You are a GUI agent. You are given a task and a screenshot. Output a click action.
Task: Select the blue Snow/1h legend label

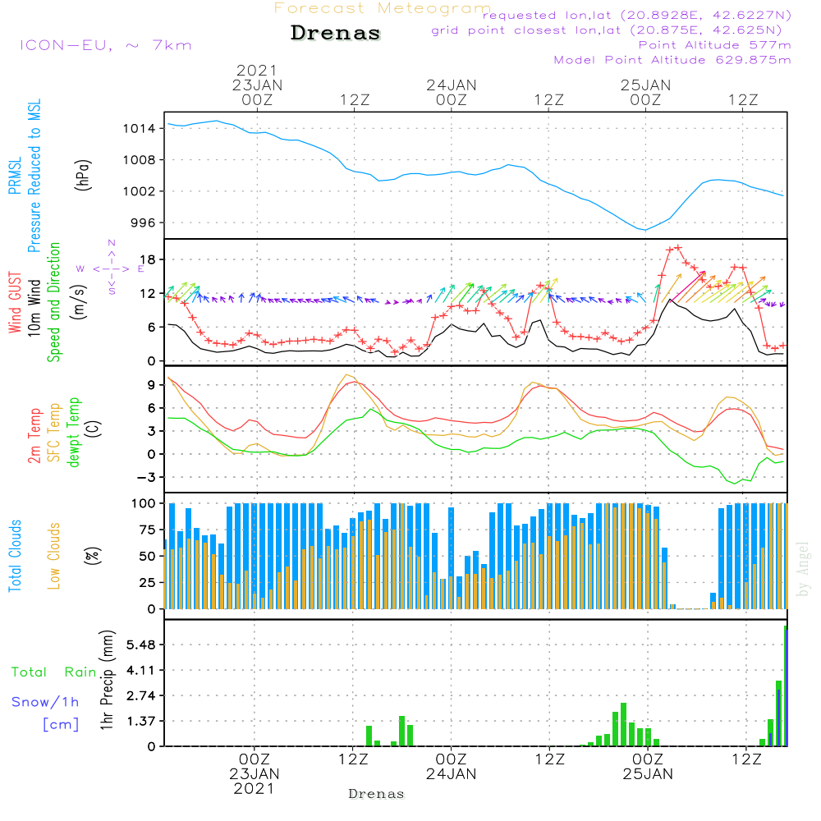pos(45,702)
